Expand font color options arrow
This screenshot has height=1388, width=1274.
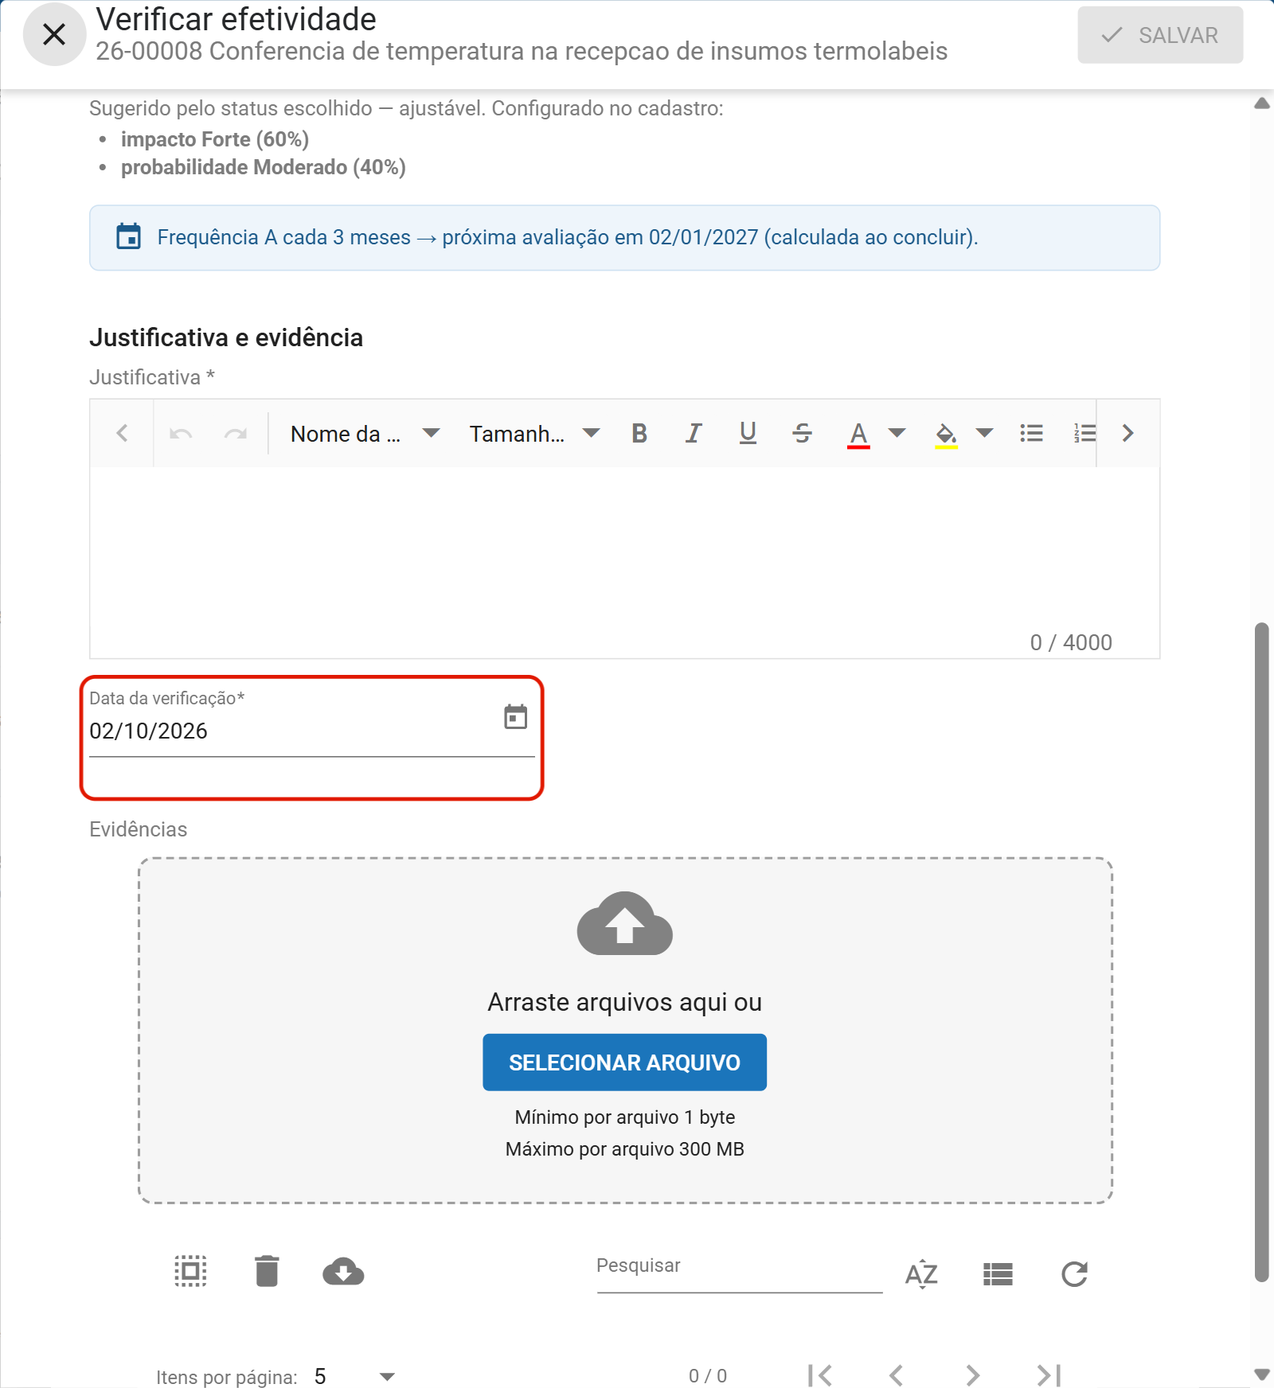coord(897,434)
